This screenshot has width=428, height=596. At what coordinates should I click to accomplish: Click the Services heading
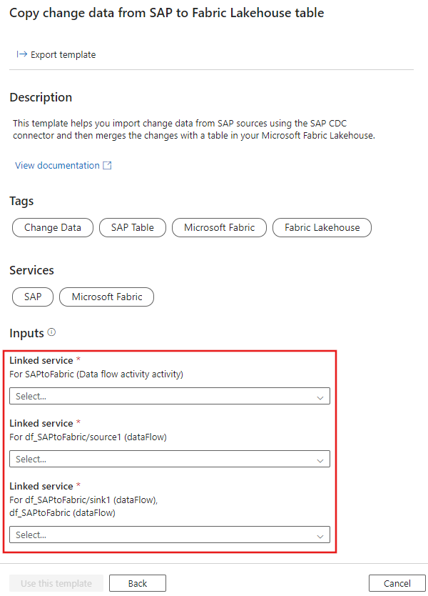31,270
